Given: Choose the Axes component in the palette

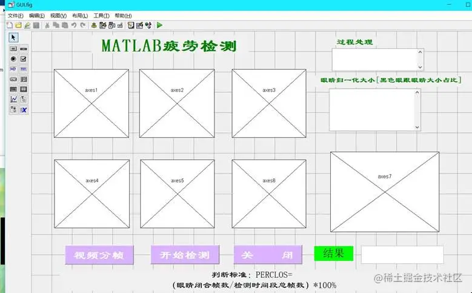Looking at the screenshot, I should [x=13, y=99].
